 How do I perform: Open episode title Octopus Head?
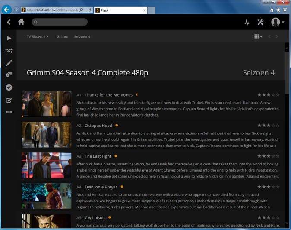coord(98,126)
